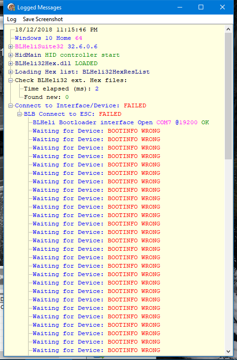Open the Save Screenshot menu

43,19
